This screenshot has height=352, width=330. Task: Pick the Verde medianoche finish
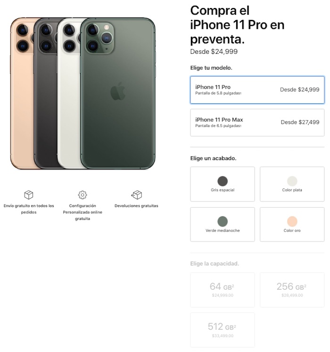pyautogui.click(x=223, y=224)
